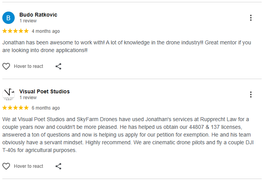Click 'Hover to react' under Visual Poet's review
The height and width of the screenshot is (184, 264).
(29, 166)
